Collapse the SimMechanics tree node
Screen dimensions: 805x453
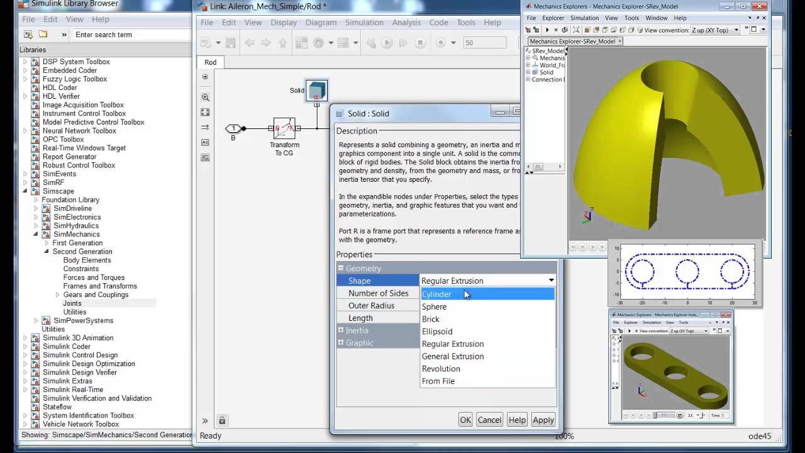(36, 235)
